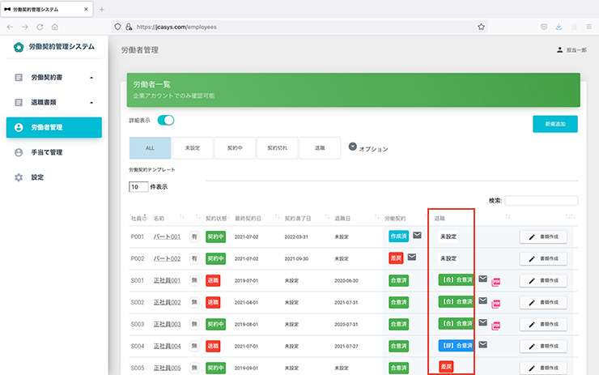
Task: Click retirement mail icon in S004 row
Action: pos(483,344)
